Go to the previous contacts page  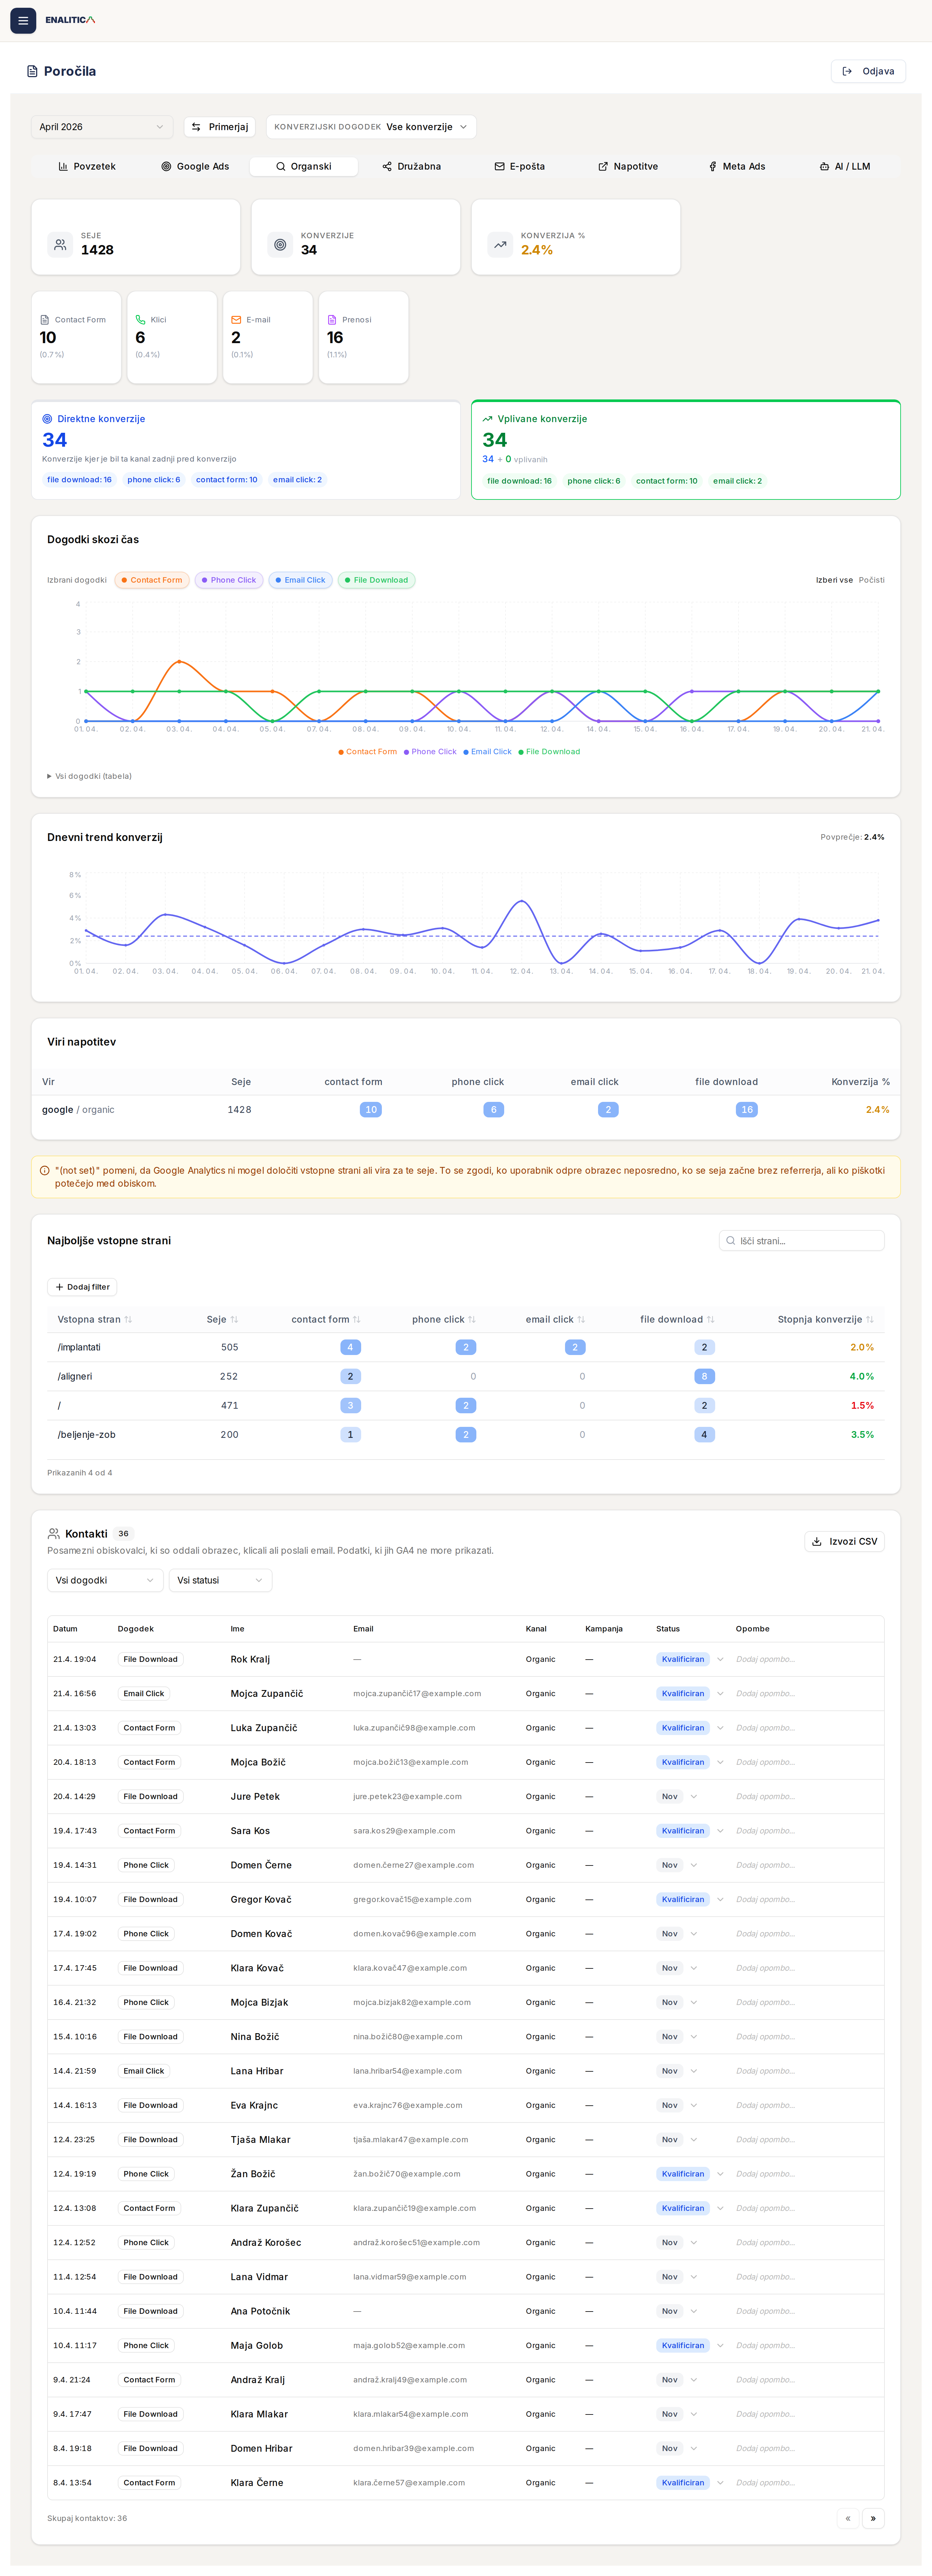[x=848, y=2518]
